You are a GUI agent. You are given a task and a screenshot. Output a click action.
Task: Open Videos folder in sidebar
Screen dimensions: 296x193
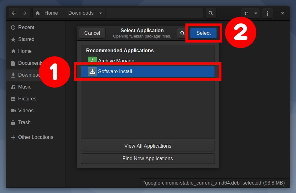36,111
